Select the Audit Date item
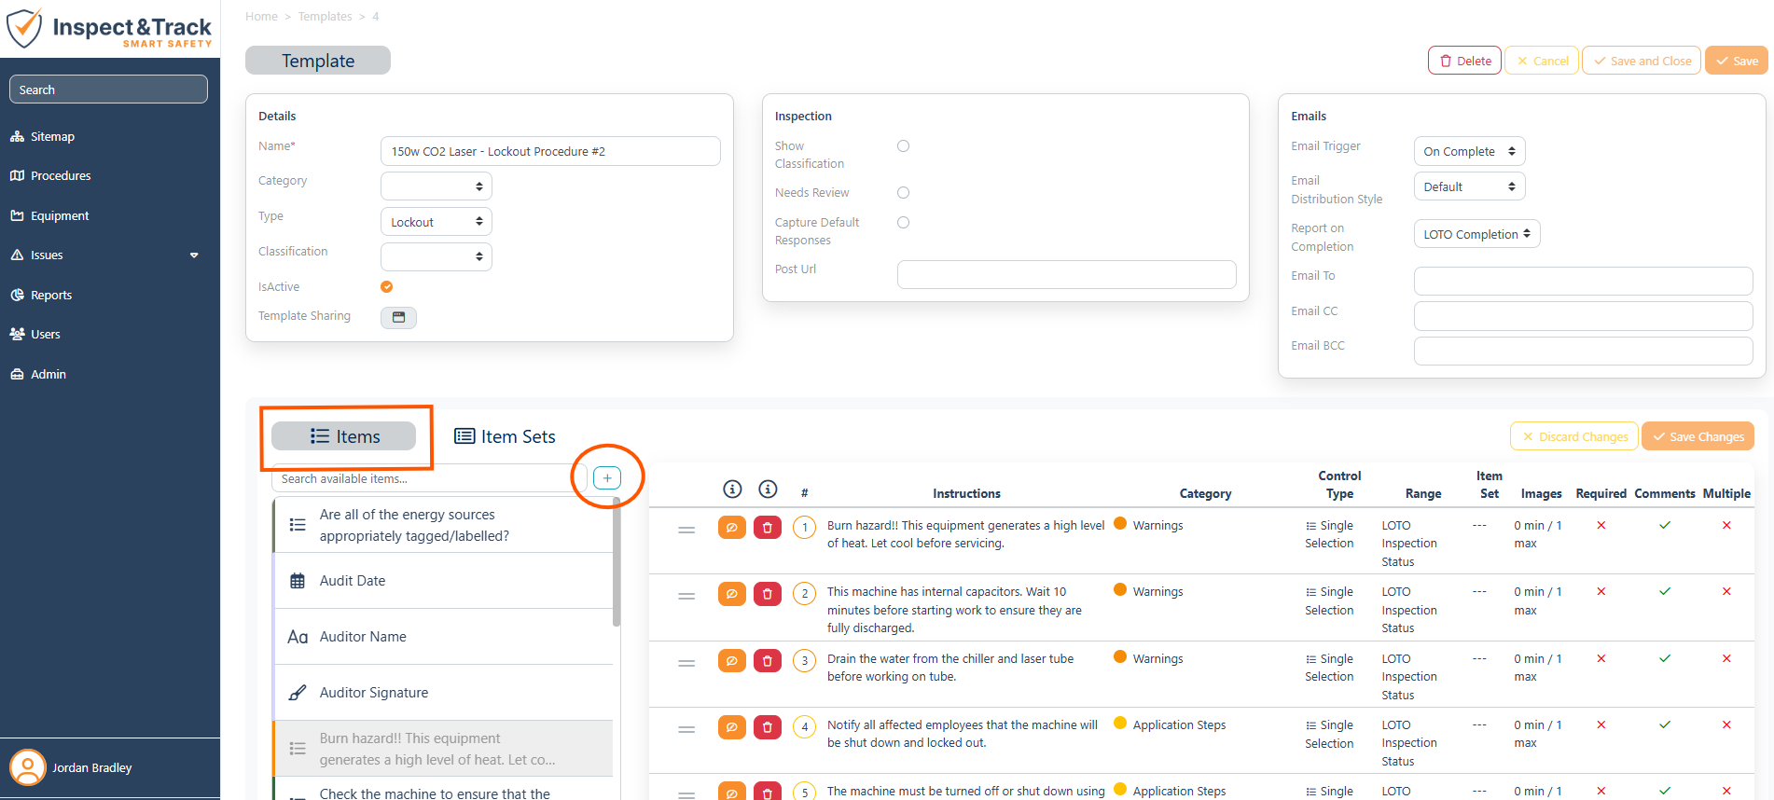Image resolution: width=1774 pixels, height=800 pixels. (443, 581)
